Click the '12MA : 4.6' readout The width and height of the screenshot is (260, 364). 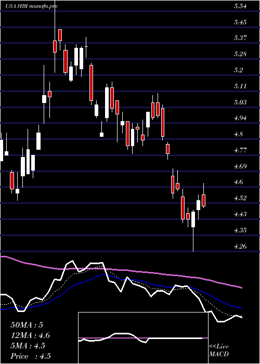(30, 335)
